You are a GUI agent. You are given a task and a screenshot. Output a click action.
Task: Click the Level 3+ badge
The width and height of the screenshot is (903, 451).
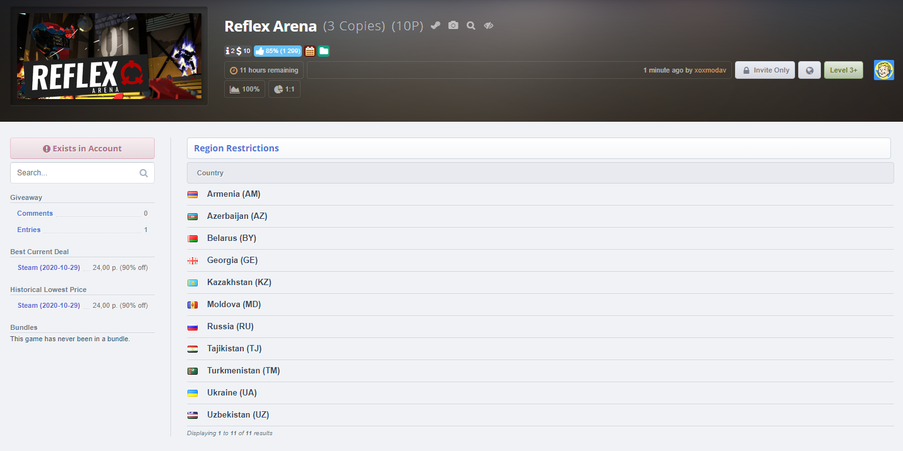843,70
